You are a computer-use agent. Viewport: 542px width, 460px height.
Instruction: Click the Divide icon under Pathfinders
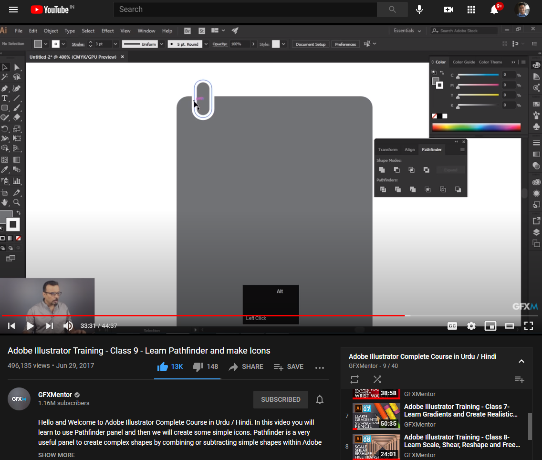coord(383,189)
